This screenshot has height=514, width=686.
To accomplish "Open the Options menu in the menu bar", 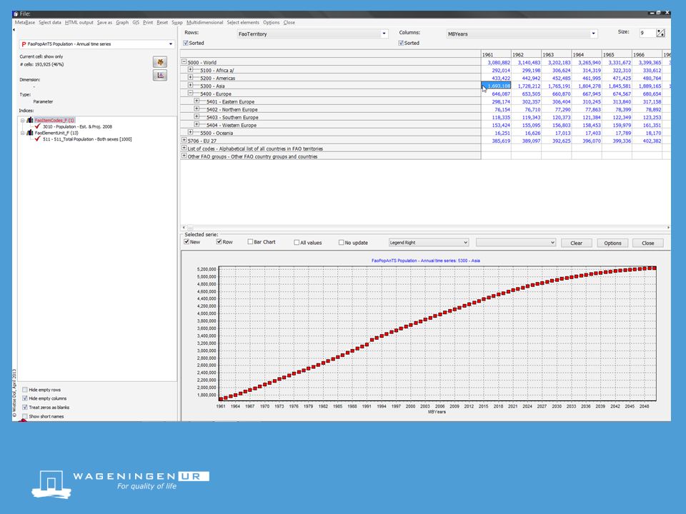I will (x=272, y=22).
